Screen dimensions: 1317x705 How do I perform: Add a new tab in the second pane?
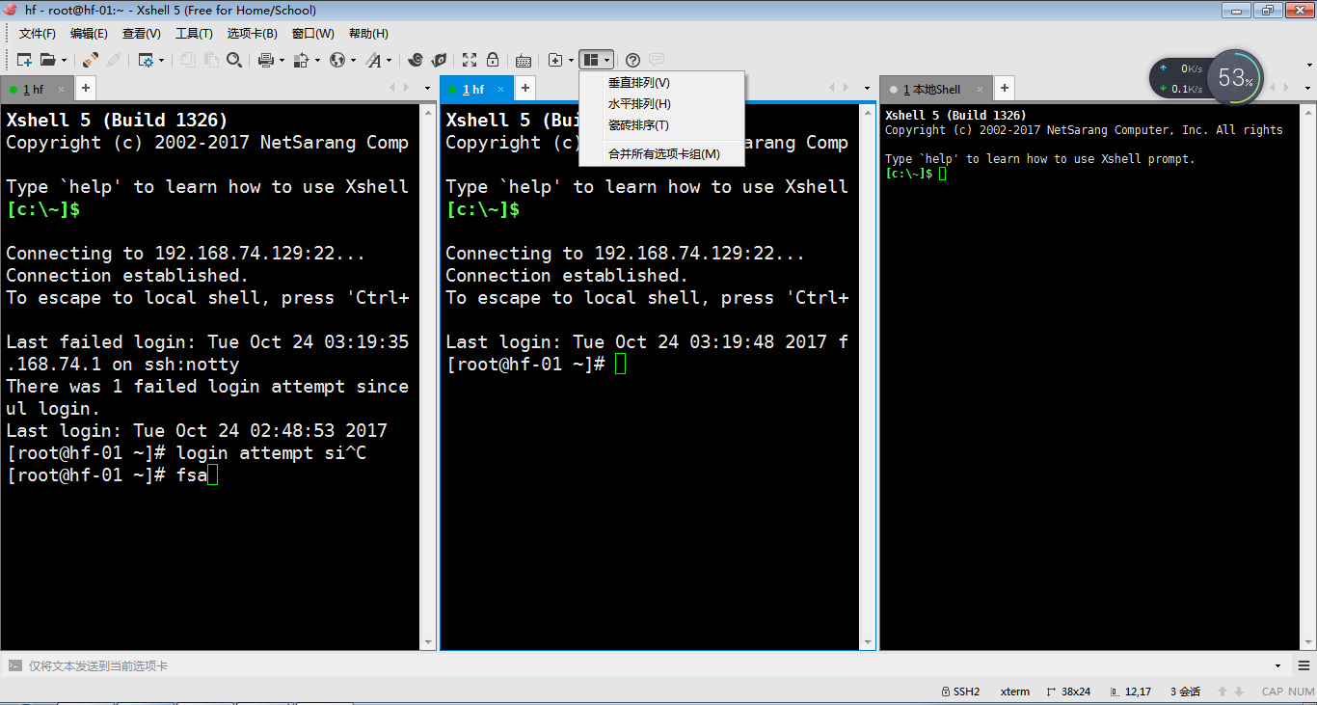pyautogui.click(x=525, y=89)
